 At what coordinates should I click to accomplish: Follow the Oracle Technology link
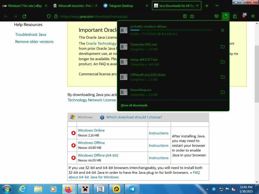click(x=101, y=43)
